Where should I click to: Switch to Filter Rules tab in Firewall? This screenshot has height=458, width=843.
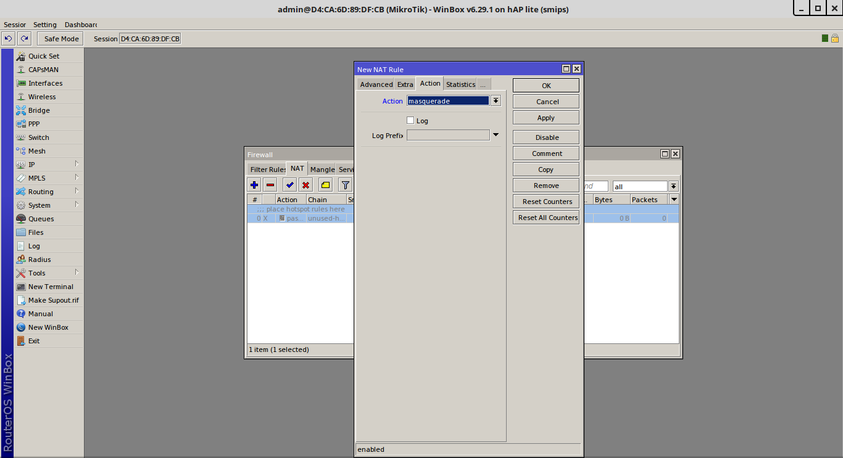tap(267, 170)
